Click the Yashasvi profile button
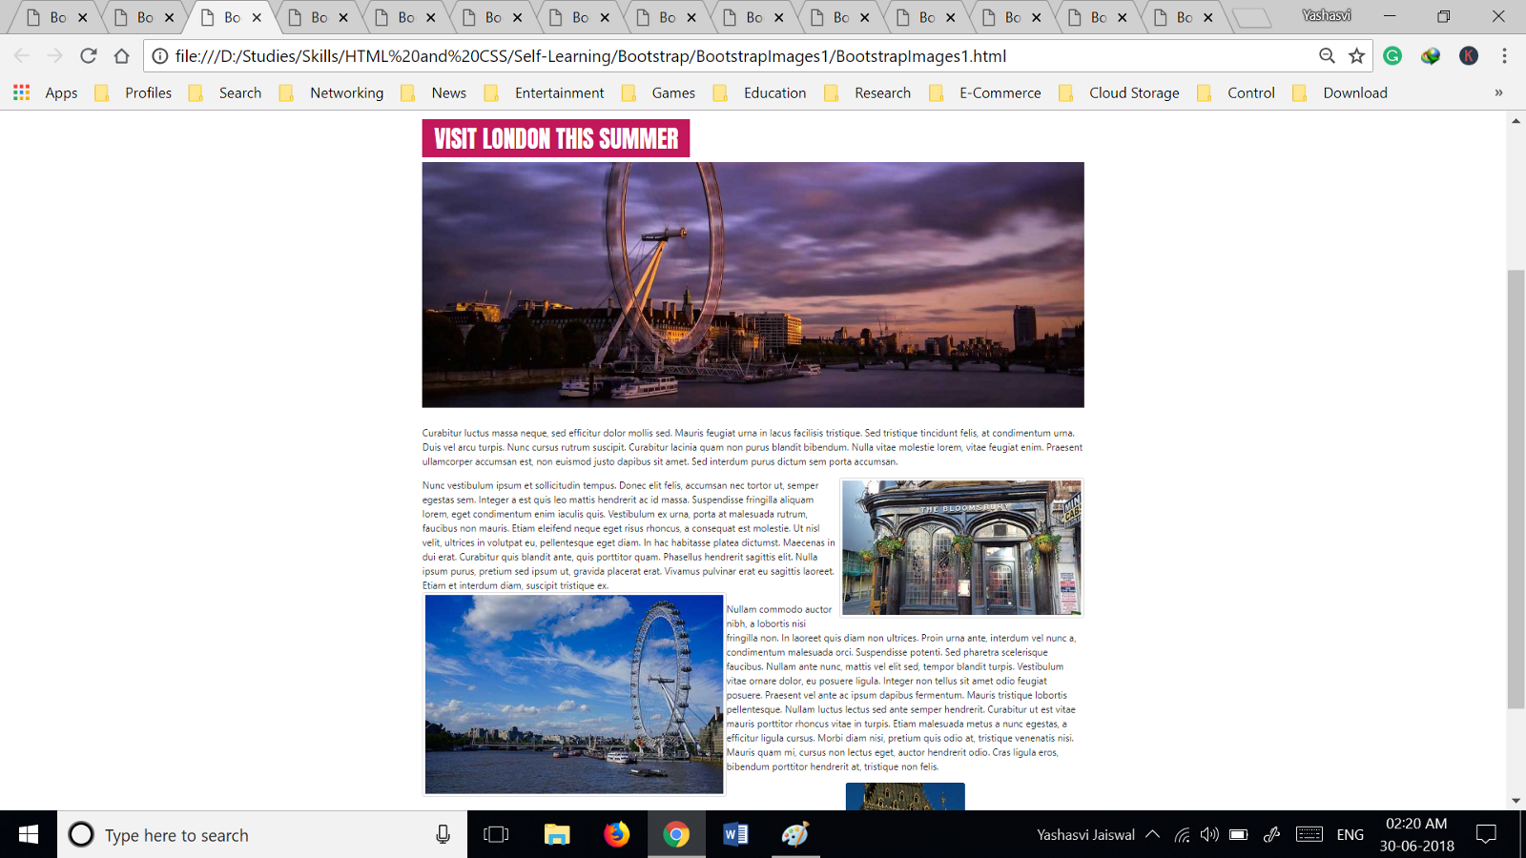Image resolution: width=1526 pixels, height=858 pixels. tap(1327, 16)
